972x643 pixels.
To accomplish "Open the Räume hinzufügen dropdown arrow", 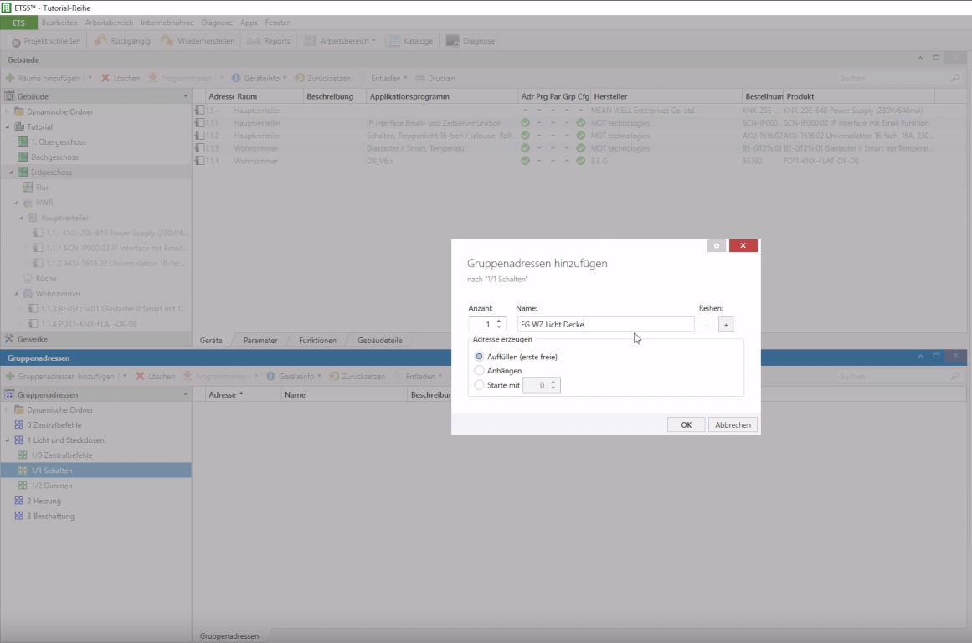I will coord(90,78).
